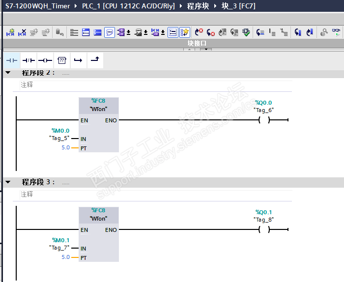Viewport: 344px width, 282px height.
Task: Click "Tag_7" operand name
Action: tap(59, 248)
